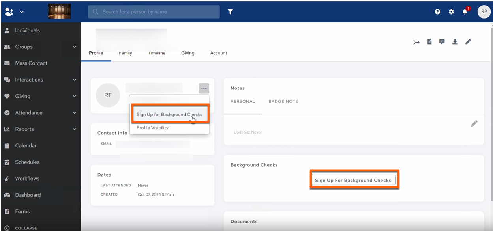Screen dimensions: 493x231
Task: Expand the Giving sidebar section
Action: [x=75, y=96]
